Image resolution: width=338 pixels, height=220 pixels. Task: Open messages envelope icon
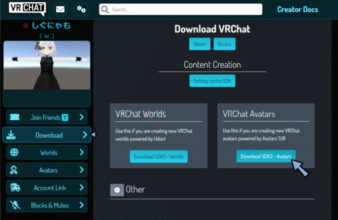60,9
